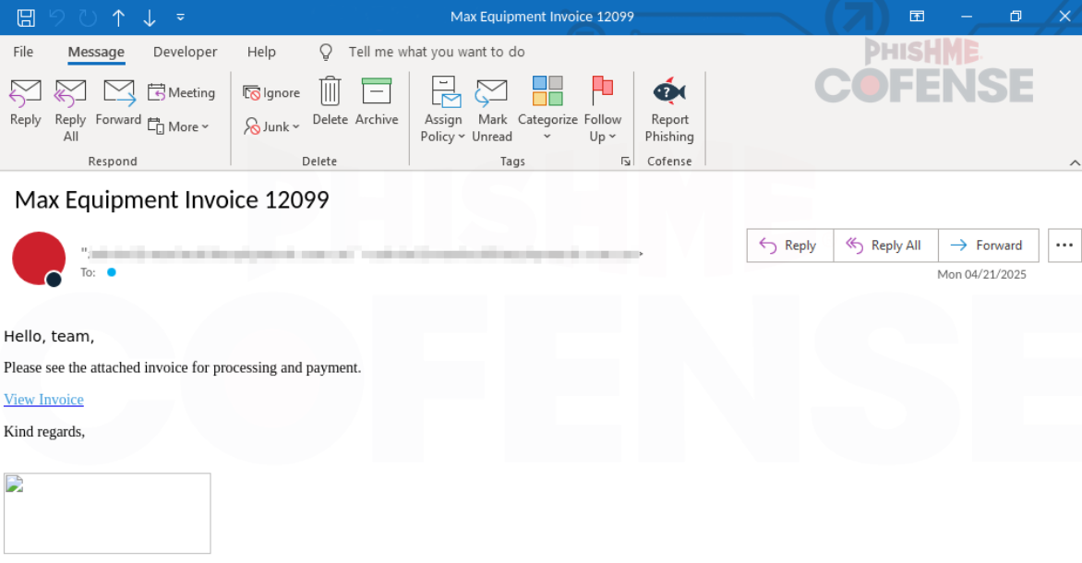The width and height of the screenshot is (1082, 563).
Task: Archive the message
Action: pyautogui.click(x=377, y=102)
